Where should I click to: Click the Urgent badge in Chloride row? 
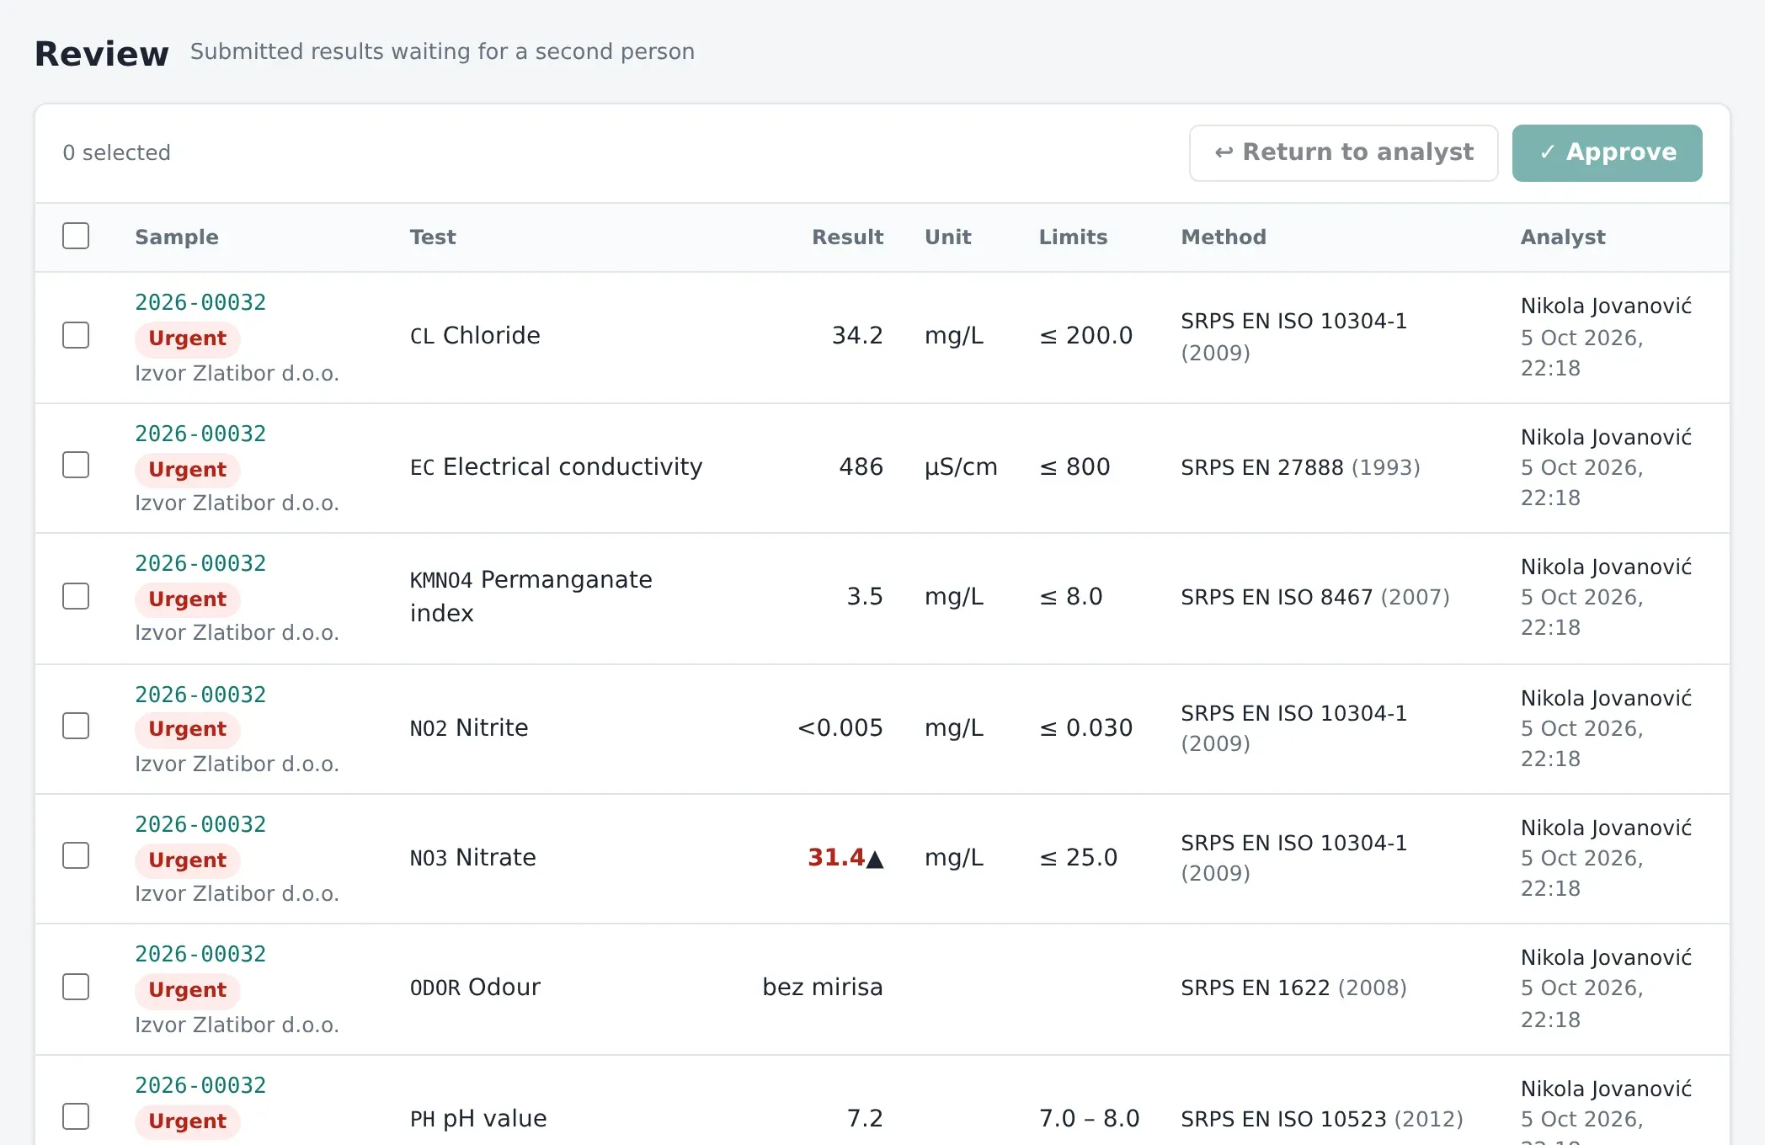click(x=187, y=338)
